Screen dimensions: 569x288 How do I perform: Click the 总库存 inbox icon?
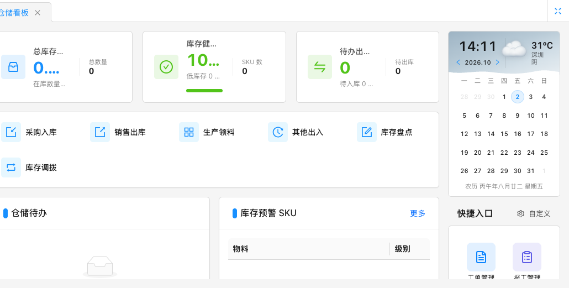coord(13,67)
